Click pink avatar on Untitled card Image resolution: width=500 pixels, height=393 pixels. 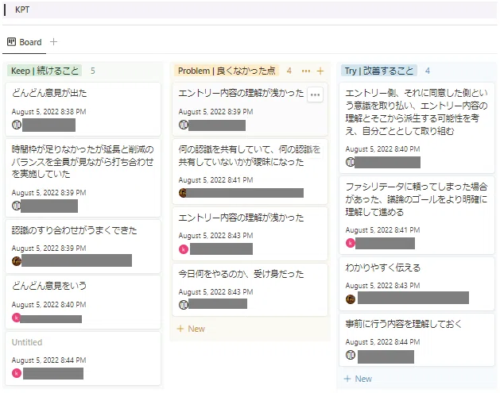(x=17, y=373)
